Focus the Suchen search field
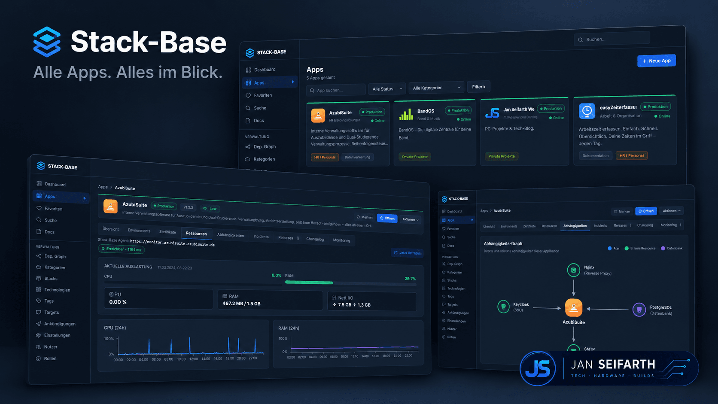 point(612,39)
